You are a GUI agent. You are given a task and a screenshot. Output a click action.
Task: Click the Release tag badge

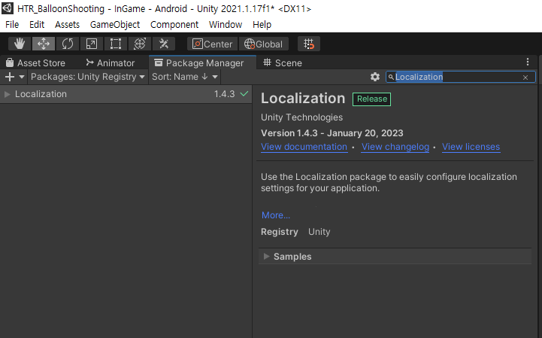(x=372, y=99)
